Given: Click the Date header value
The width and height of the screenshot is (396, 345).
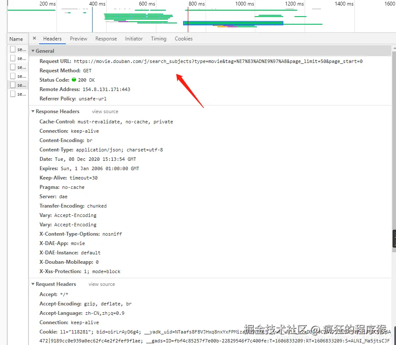Looking at the screenshot, I should (96, 159).
